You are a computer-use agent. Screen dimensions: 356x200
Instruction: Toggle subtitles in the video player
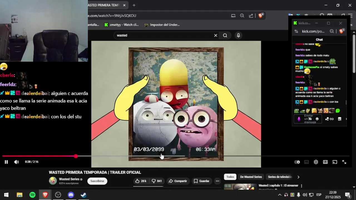click(306, 162)
